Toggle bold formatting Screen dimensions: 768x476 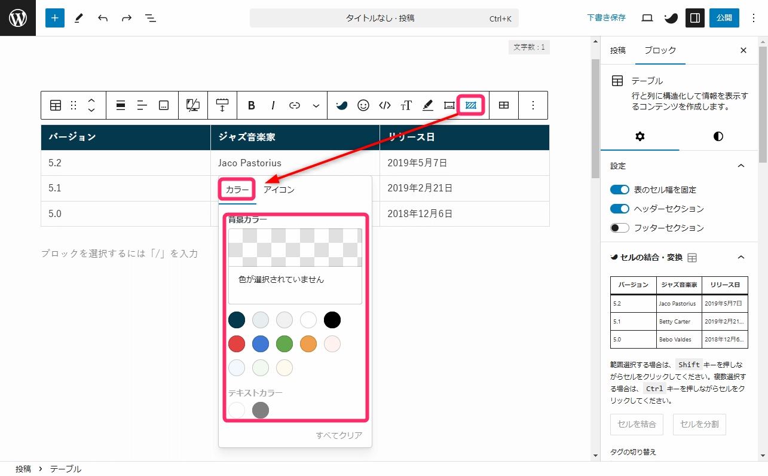coord(252,105)
